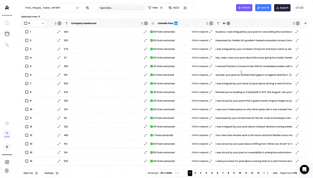
Task: Open the history clock (0) button
Action: [300, 8]
